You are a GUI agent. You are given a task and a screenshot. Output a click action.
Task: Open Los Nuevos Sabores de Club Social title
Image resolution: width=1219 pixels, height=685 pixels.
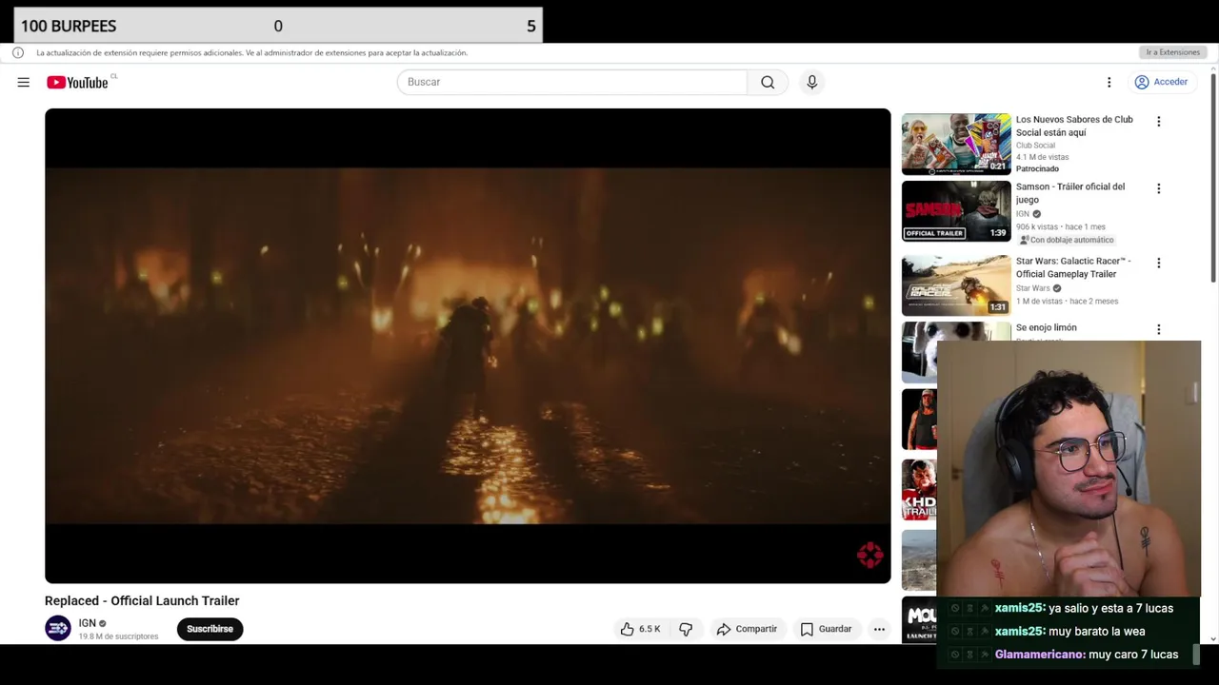(1074, 126)
